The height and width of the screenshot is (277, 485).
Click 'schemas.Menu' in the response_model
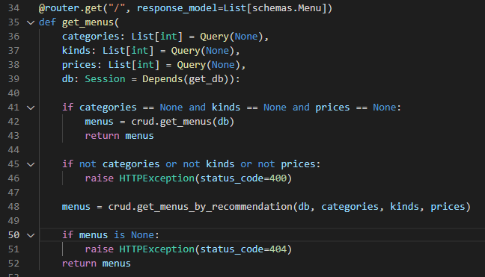click(287, 8)
